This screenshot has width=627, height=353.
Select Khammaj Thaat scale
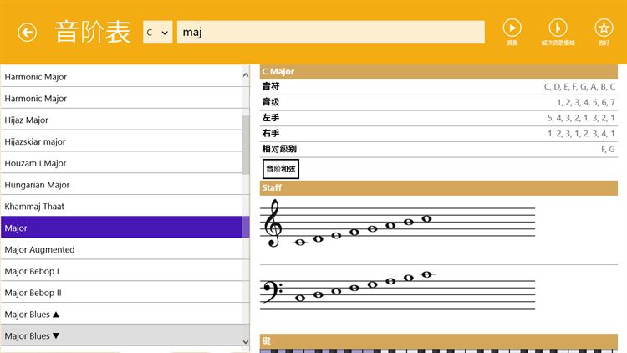121,206
